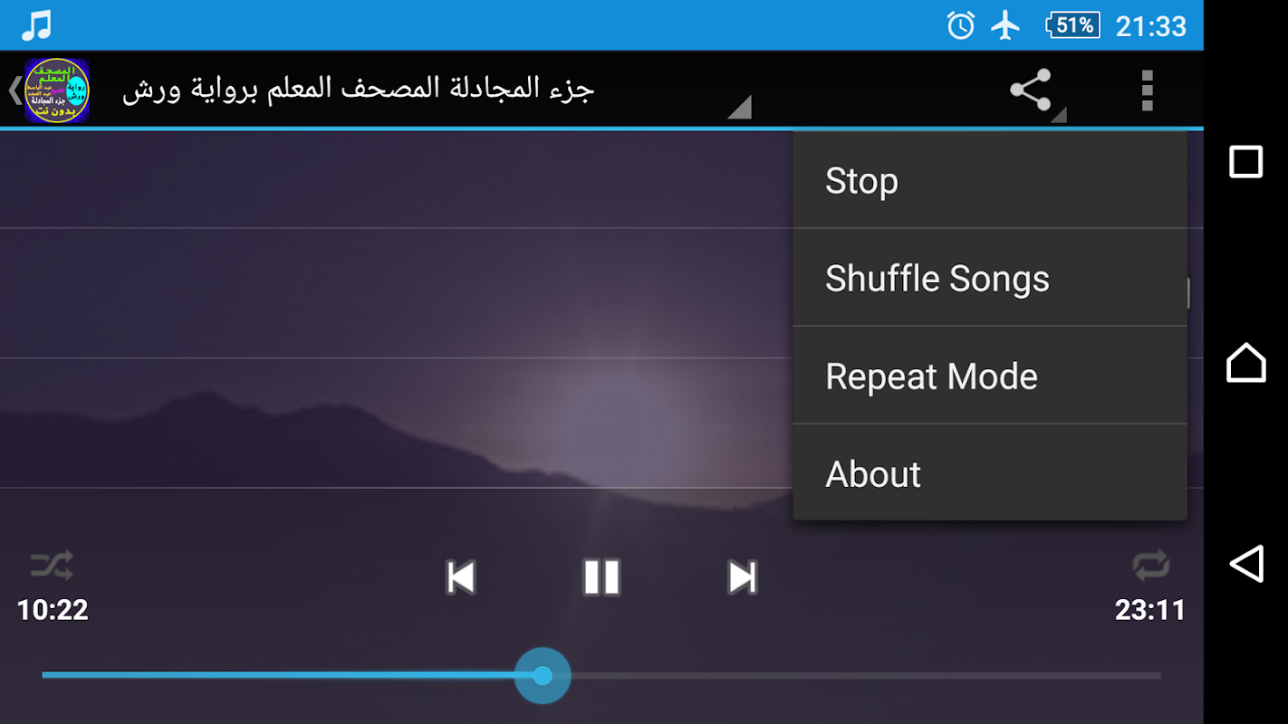1288x724 pixels.
Task: Skip to the previous track
Action: tap(461, 576)
